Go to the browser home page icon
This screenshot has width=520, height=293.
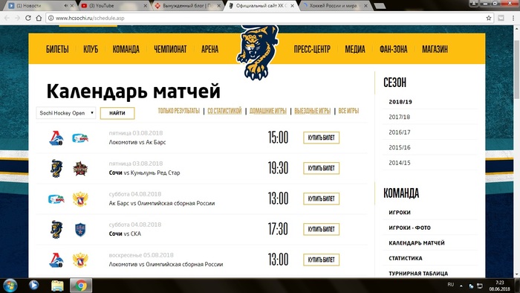click(x=39, y=18)
